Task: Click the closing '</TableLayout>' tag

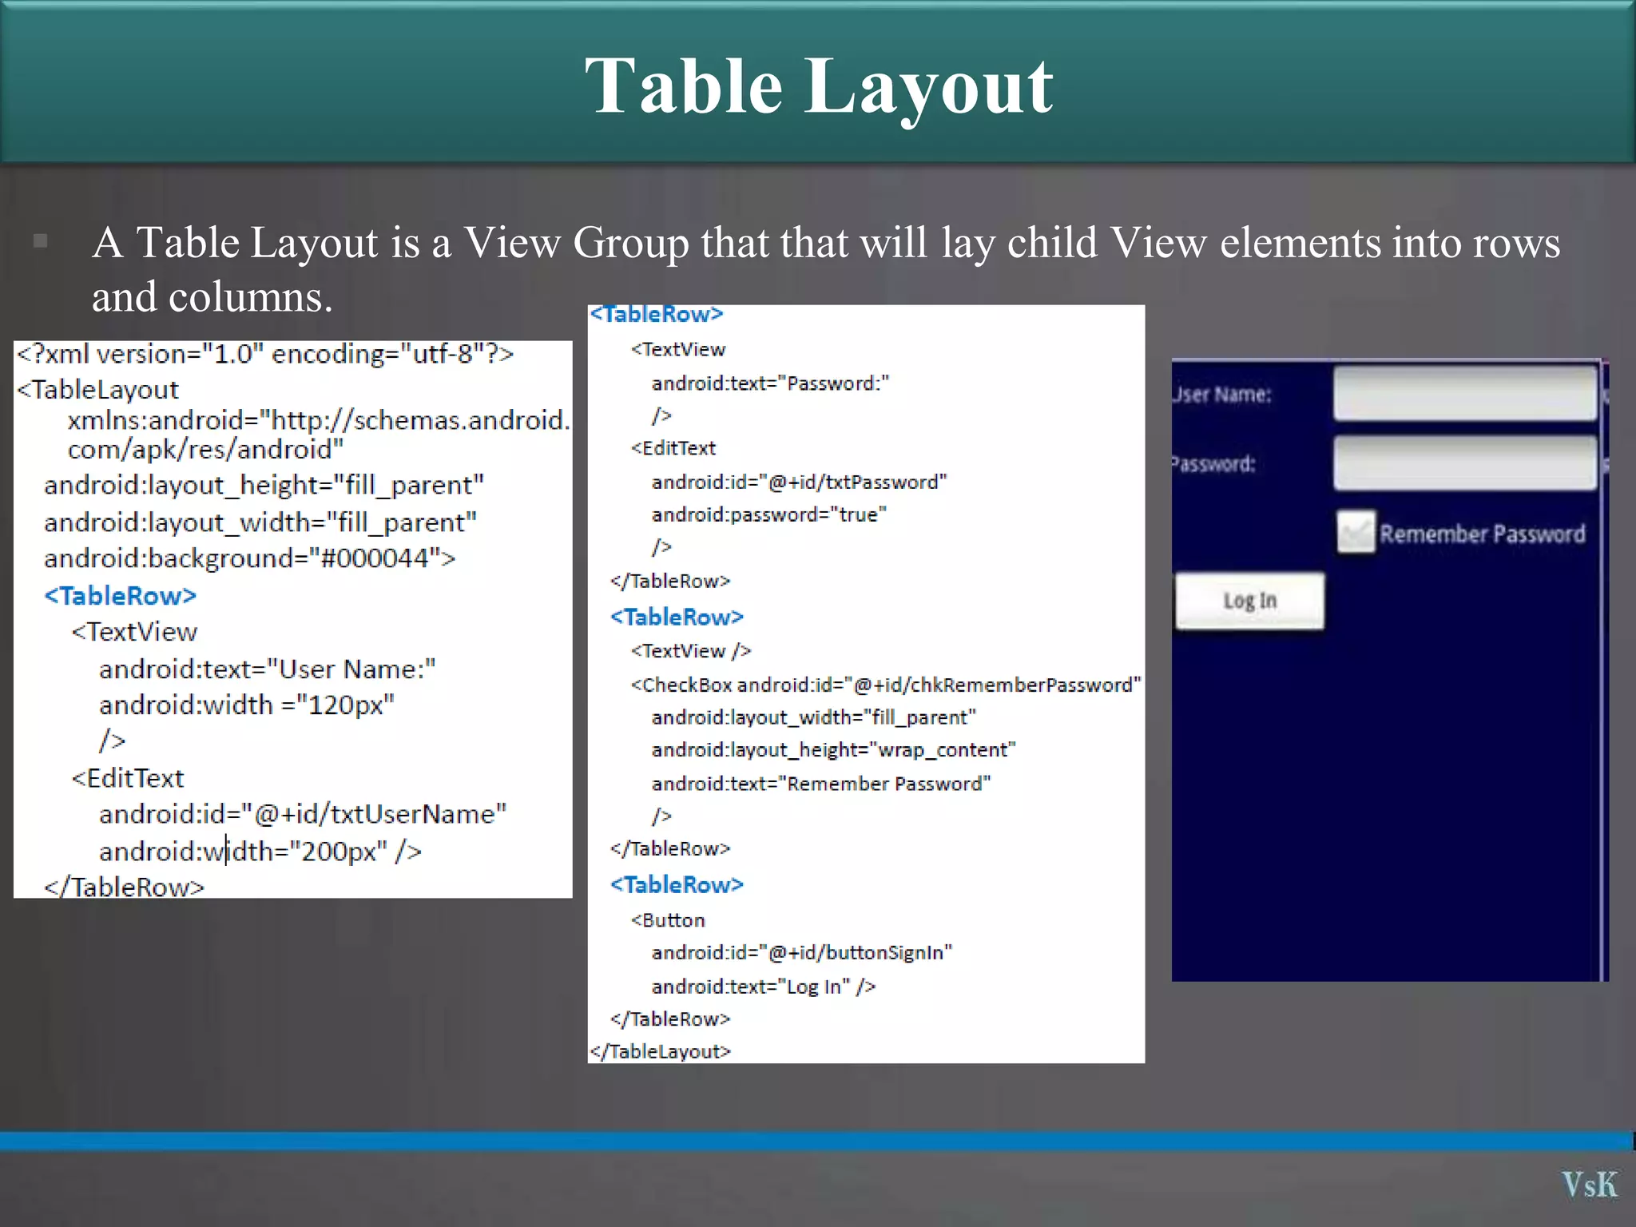Action: click(661, 1051)
